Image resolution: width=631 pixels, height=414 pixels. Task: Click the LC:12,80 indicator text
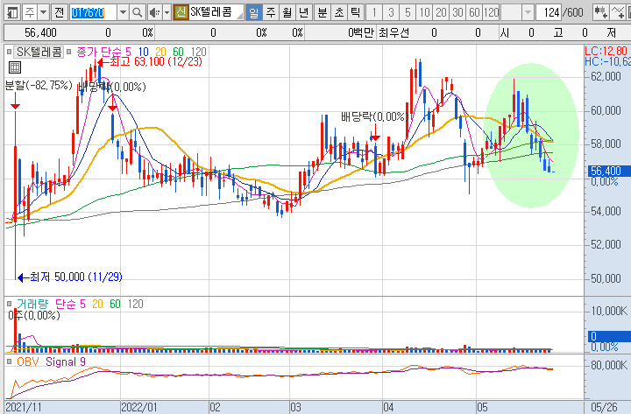click(606, 51)
